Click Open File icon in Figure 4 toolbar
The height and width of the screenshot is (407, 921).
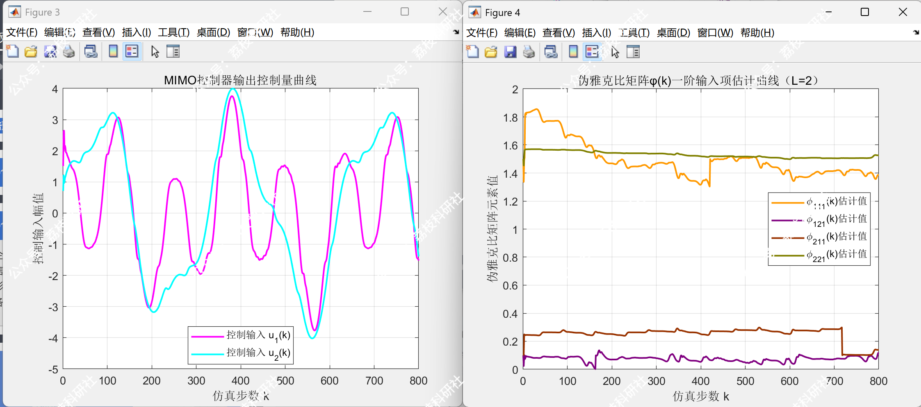point(491,52)
